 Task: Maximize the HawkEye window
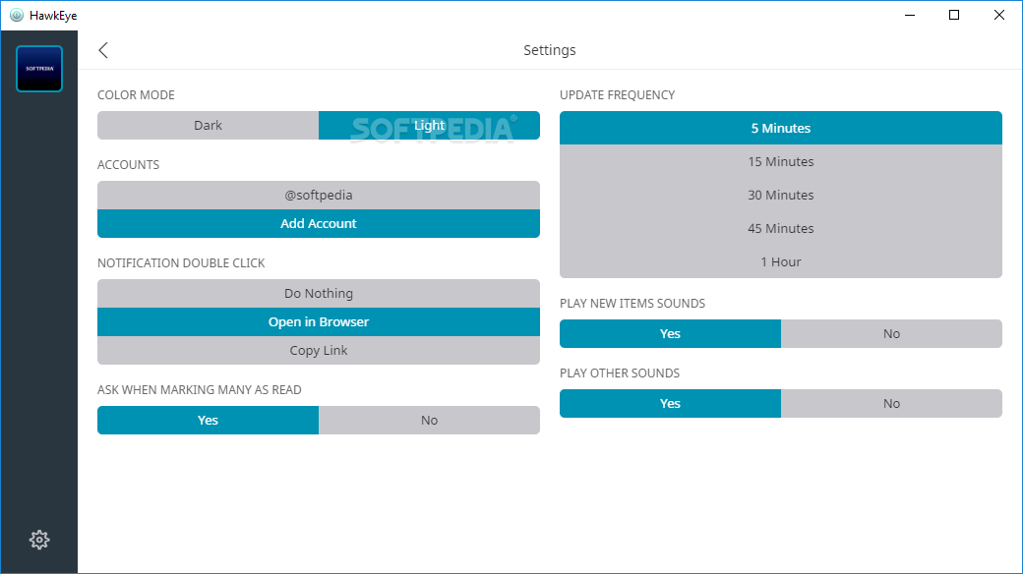point(954,15)
